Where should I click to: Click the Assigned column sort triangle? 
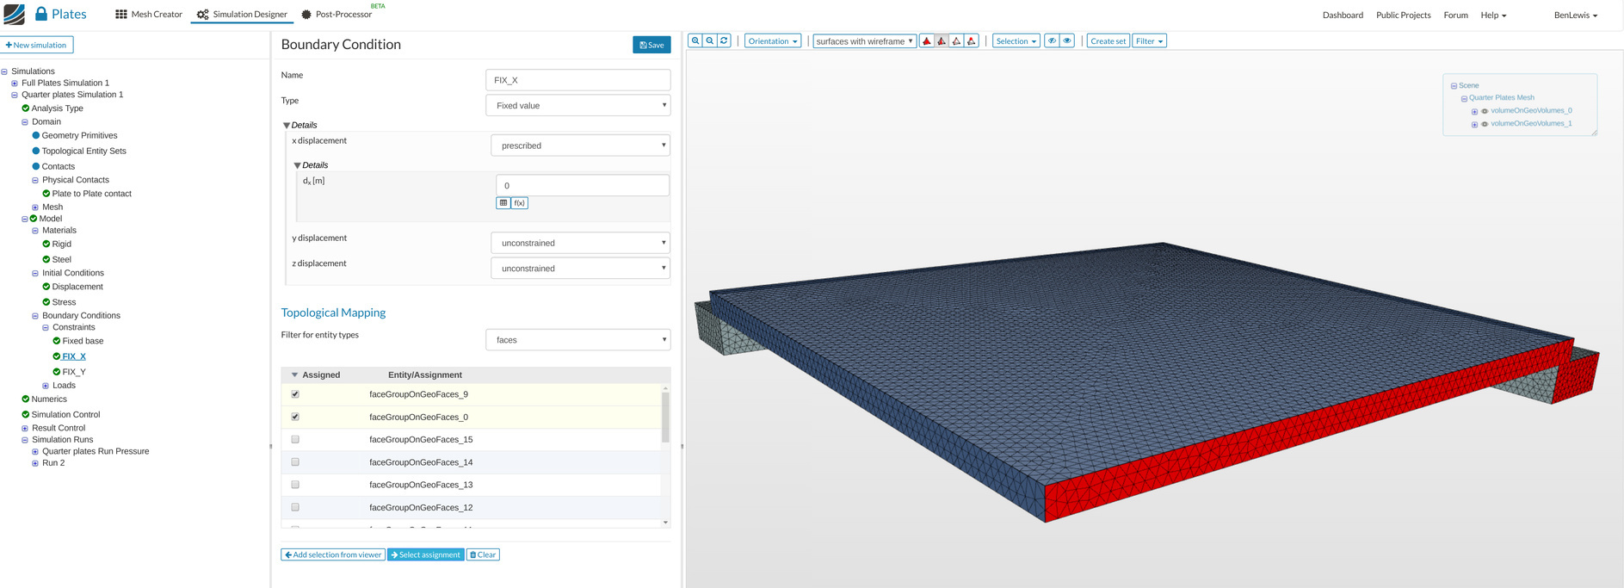tap(294, 375)
